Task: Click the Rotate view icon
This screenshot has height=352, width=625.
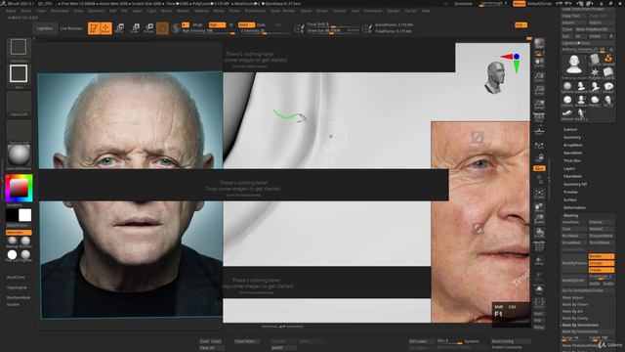Action: coord(539,233)
